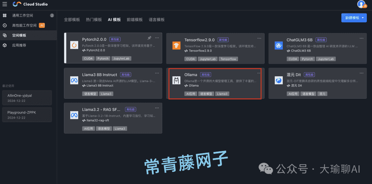Image resolution: width=372 pixels, height=184 pixels.
Task: Click the Cloud Studio logo
Action: (30, 4)
